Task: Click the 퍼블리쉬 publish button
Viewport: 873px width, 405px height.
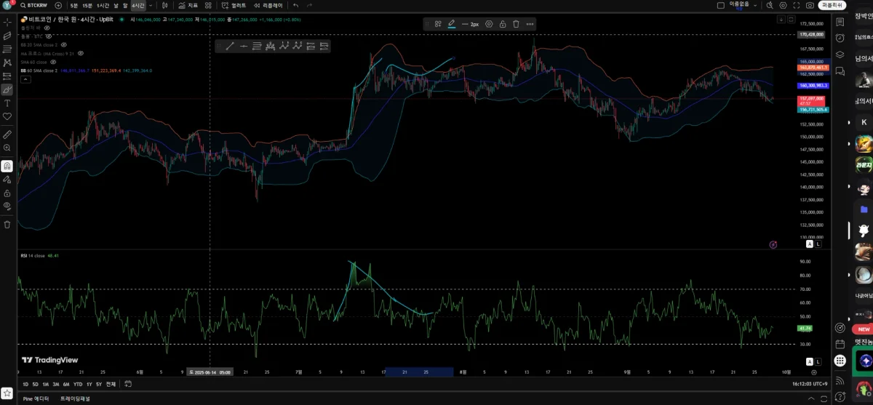Action: [832, 5]
